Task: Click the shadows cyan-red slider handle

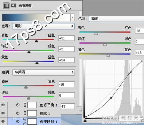Action: coord(36,41)
